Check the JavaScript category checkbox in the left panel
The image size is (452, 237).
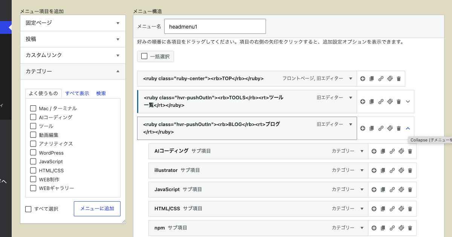tap(33, 161)
